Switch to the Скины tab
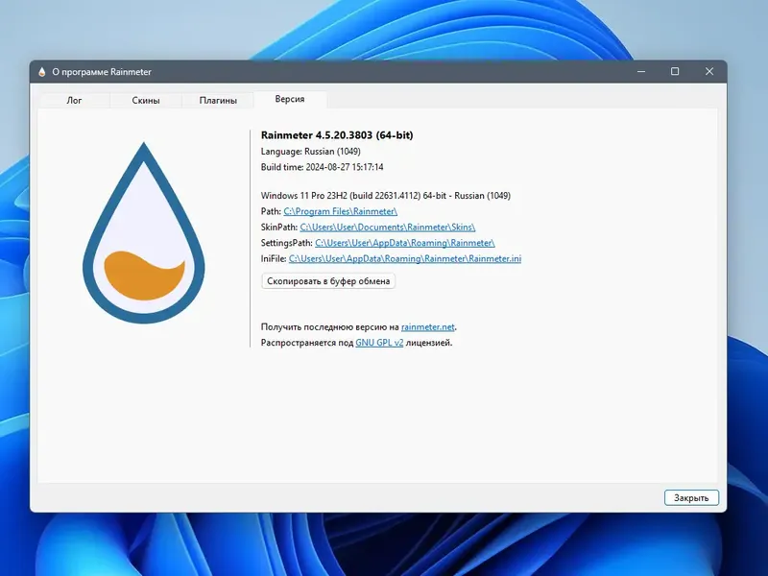This screenshot has height=576, width=768. [144, 99]
